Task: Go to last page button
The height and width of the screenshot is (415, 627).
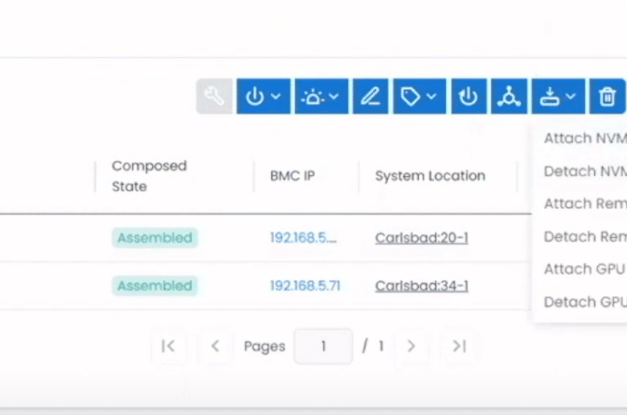Action: click(459, 346)
